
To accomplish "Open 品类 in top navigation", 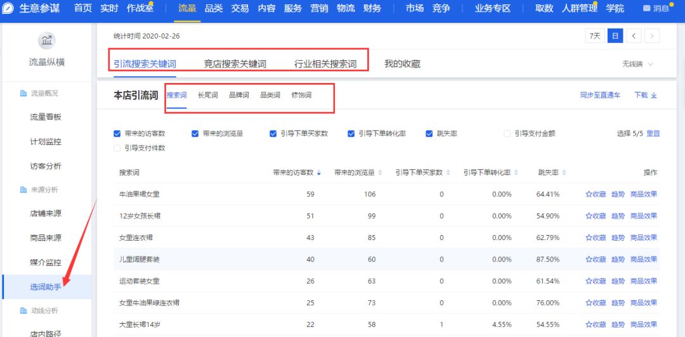I will [214, 8].
